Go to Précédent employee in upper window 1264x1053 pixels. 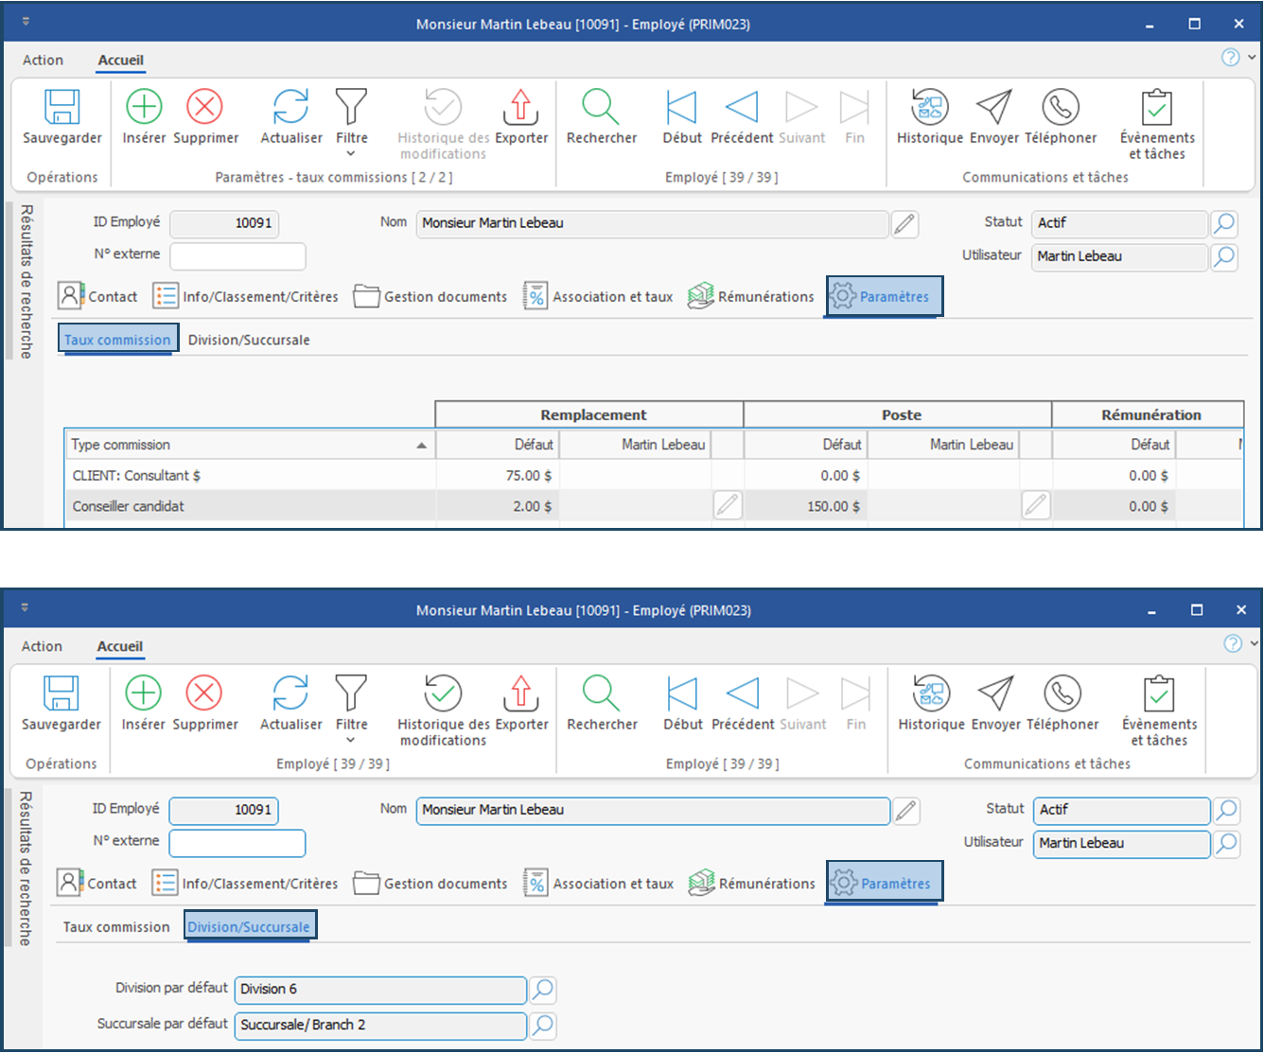pyautogui.click(x=742, y=108)
